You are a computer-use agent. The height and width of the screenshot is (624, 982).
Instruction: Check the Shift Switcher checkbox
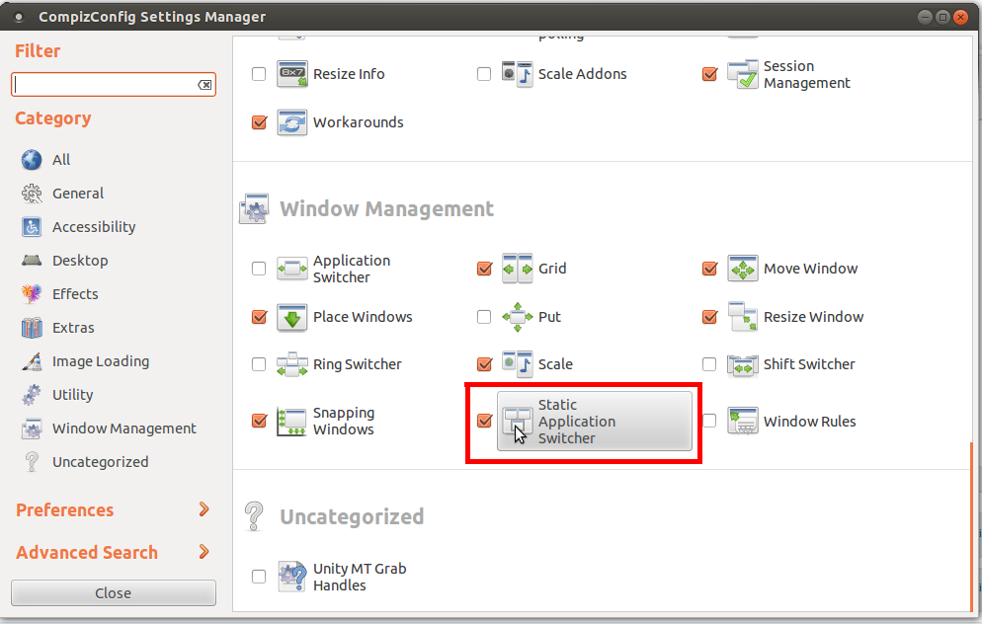click(709, 364)
